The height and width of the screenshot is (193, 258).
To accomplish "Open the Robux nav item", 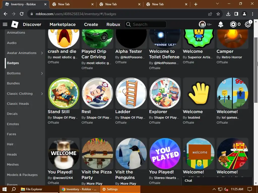I will (x=113, y=24).
